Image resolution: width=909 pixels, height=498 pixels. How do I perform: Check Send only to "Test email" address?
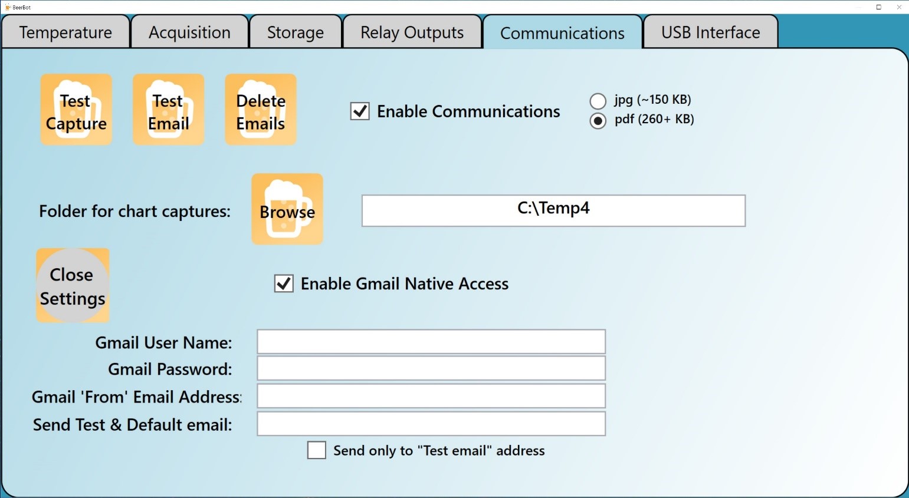point(317,450)
